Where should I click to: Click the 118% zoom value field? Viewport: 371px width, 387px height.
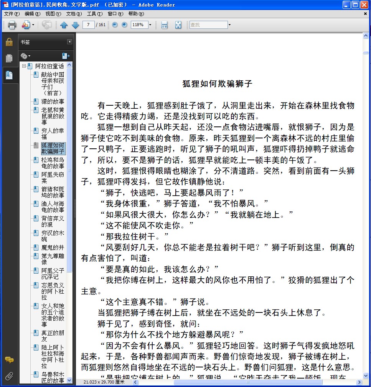[x=139, y=25]
